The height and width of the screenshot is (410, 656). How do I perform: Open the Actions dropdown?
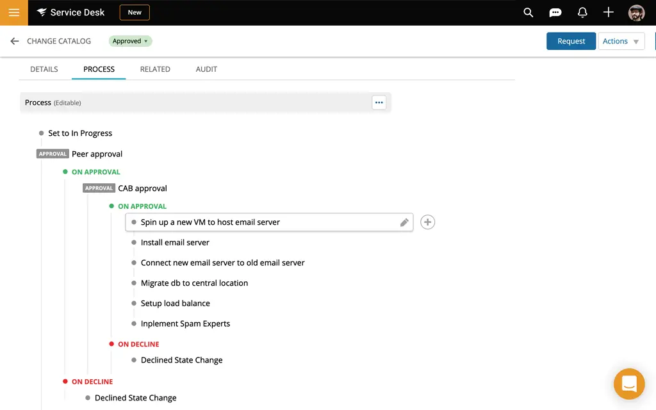pyautogui.click(x=621, y=40)
